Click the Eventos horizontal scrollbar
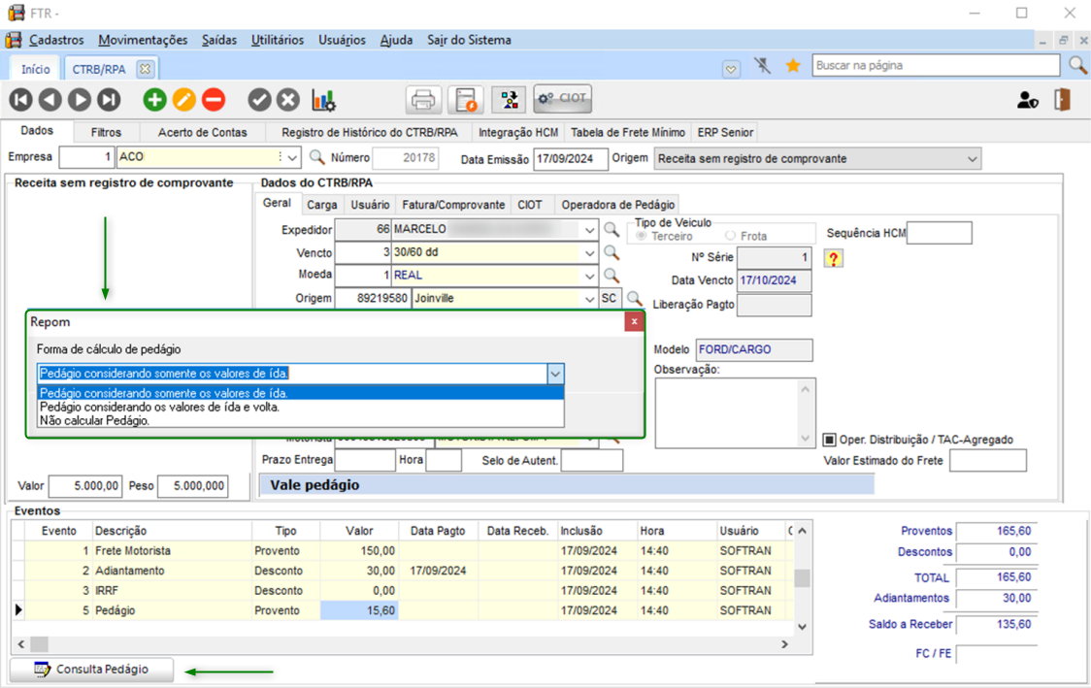 coord(403,643)
